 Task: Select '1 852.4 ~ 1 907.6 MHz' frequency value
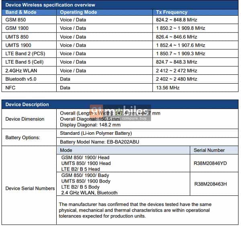click(x=181, y=45)
